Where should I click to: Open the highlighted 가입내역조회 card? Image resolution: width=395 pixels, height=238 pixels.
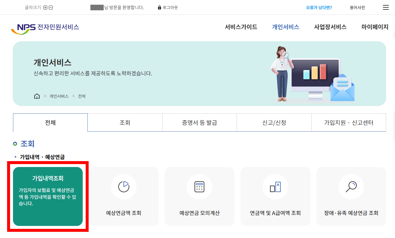(x=48, y=196)
